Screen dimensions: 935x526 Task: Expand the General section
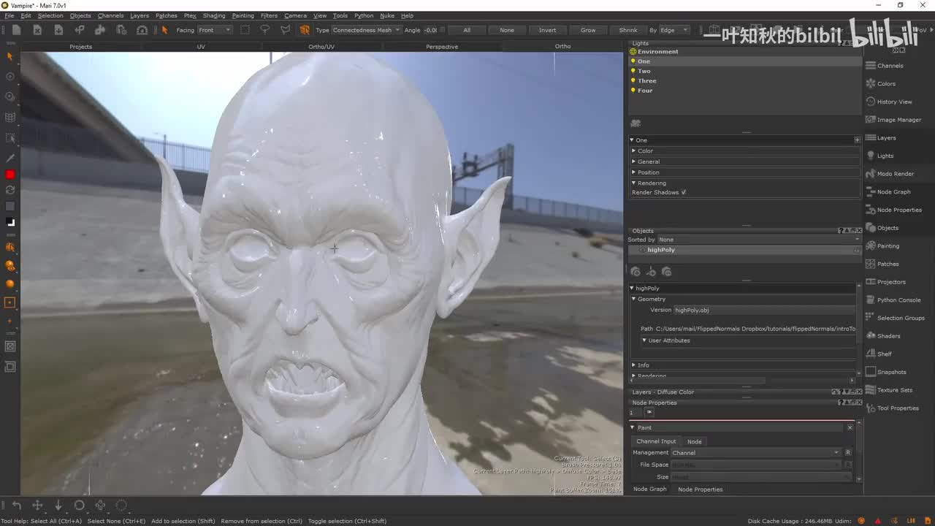pos(633,161)
